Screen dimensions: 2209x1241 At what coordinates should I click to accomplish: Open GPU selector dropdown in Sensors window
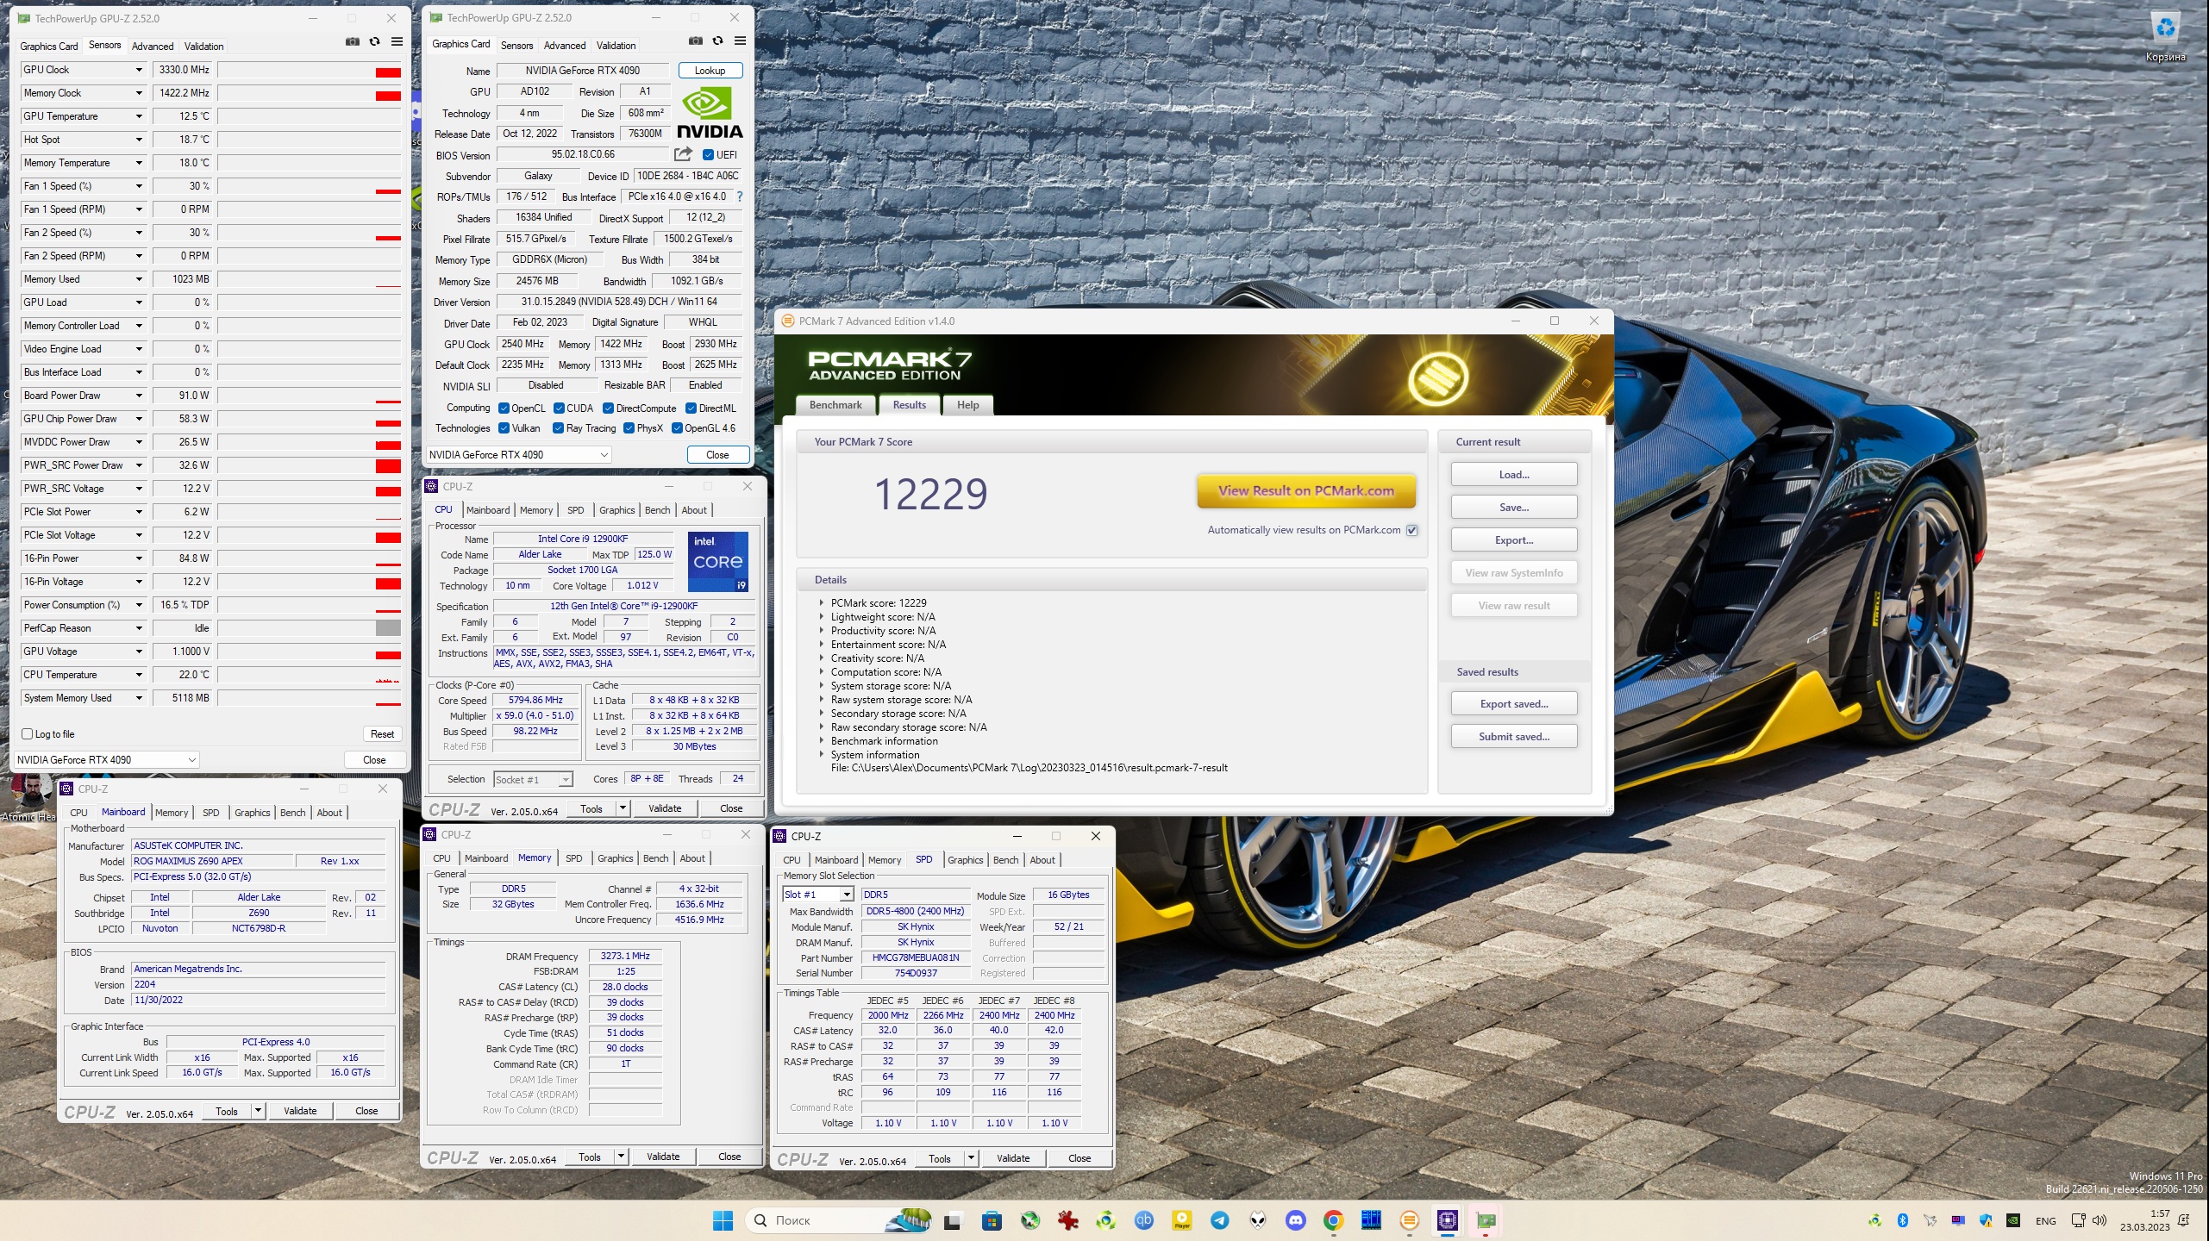pos(107,760)
